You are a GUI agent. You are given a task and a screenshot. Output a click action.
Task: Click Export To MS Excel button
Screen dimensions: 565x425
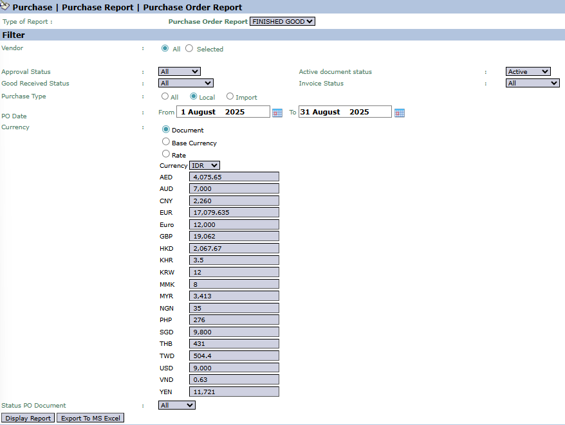pos(90,418)
